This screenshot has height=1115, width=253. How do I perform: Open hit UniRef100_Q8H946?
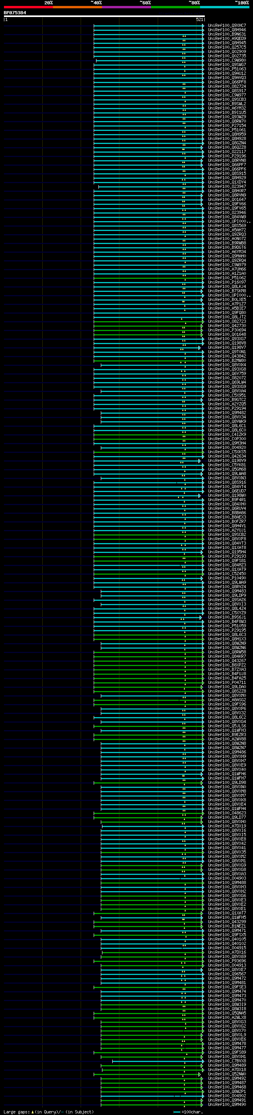coord(227,30)
